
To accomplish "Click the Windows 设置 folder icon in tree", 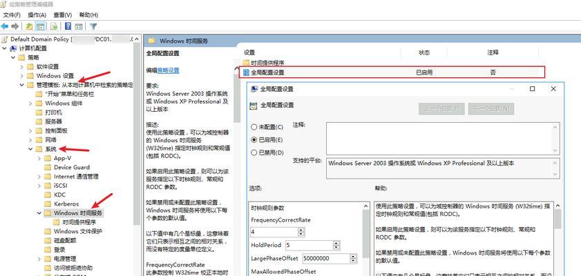I will [30, 76].
